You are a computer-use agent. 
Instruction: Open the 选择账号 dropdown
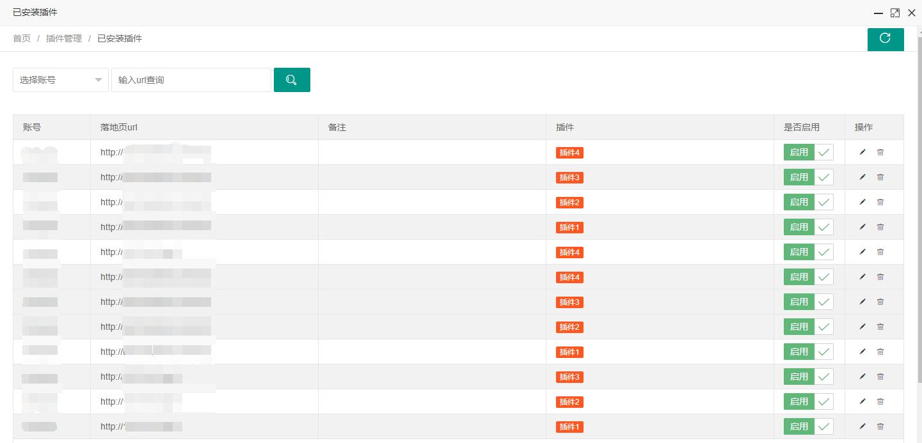tap(61, 80)
